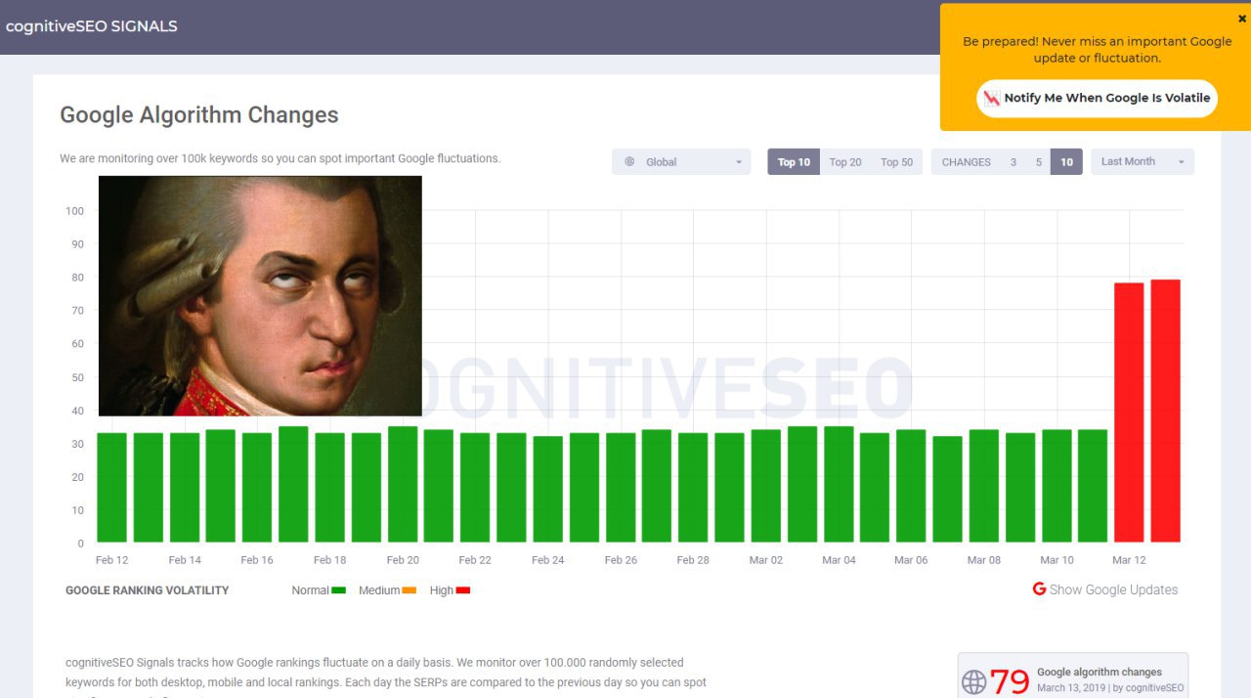Click the red 79 score value
1251x698 pixels.
pos(1010,681)
